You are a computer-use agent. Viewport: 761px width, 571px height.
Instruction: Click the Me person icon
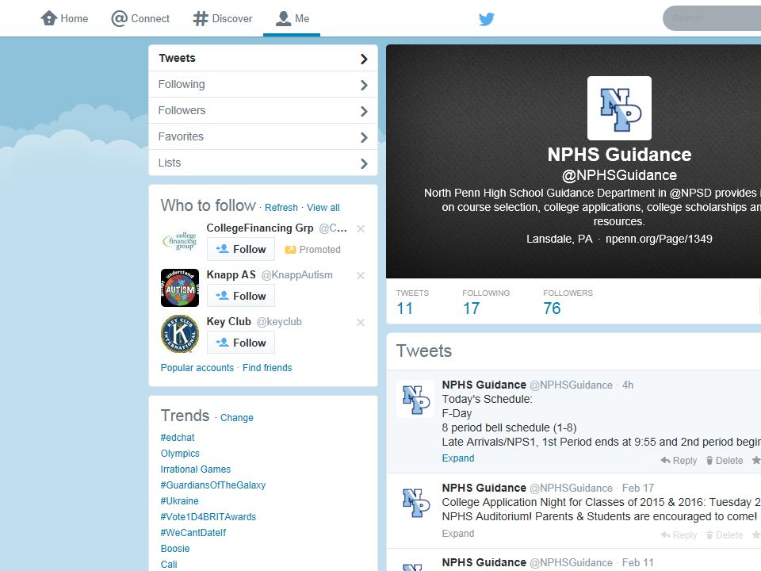point(283,18)
